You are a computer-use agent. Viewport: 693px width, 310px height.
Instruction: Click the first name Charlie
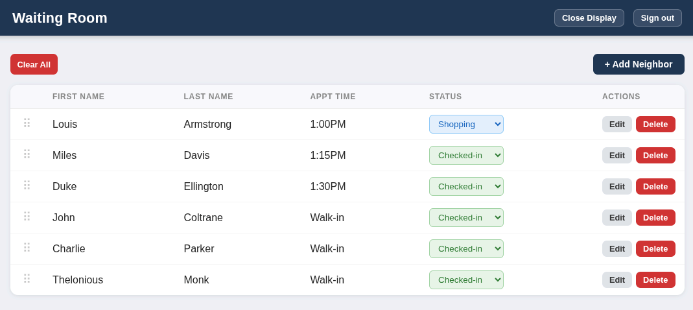point(69,248)
